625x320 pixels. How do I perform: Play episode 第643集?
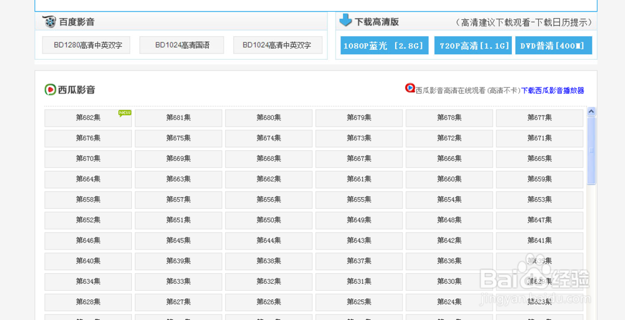[x=359, y=241]
